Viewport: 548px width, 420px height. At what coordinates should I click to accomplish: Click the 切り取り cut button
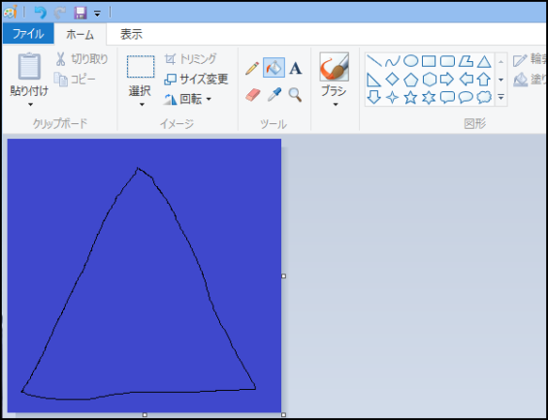82,59
